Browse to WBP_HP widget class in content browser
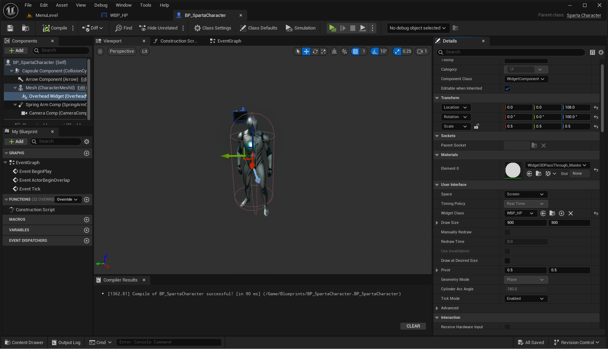 click(552, 213)
